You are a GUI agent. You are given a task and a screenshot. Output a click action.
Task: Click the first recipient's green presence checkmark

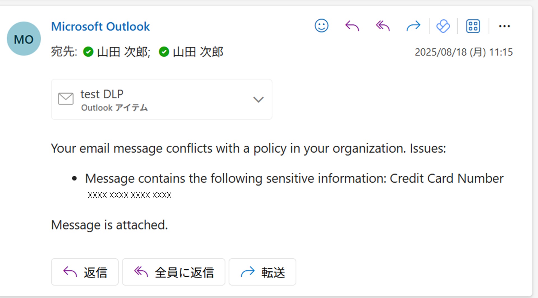[x=88, y=52]
